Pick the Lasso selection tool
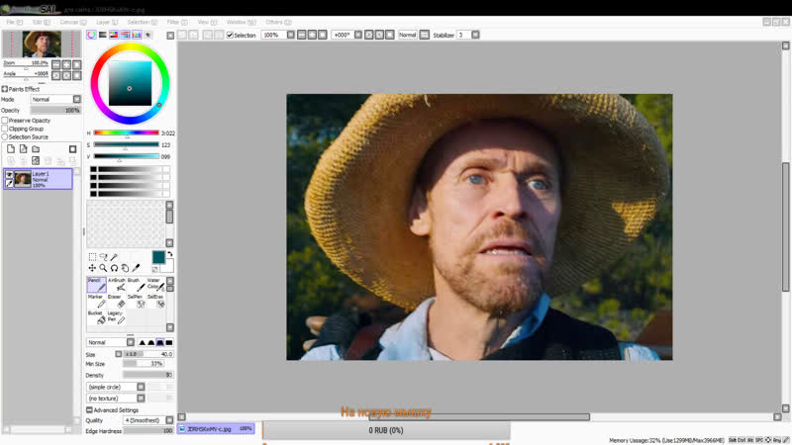Viewport: 792px width, 445px height. click(104, 257)
